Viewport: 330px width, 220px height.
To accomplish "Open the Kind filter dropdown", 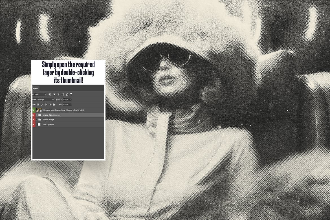I will [x=39, y=94].
